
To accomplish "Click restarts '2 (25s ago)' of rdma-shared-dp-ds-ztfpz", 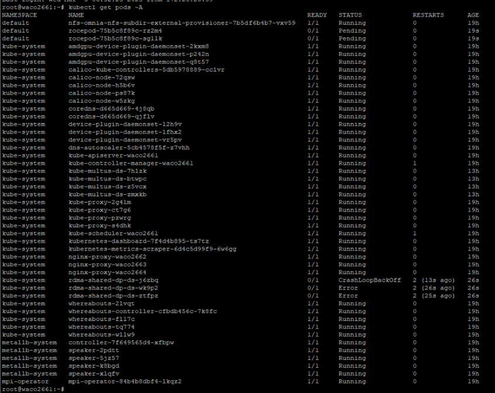I will (x=434, y=296).
